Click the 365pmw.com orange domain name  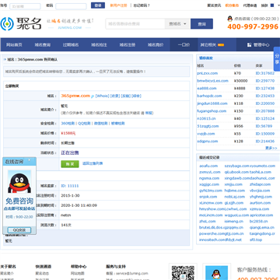tap(75, 96)
